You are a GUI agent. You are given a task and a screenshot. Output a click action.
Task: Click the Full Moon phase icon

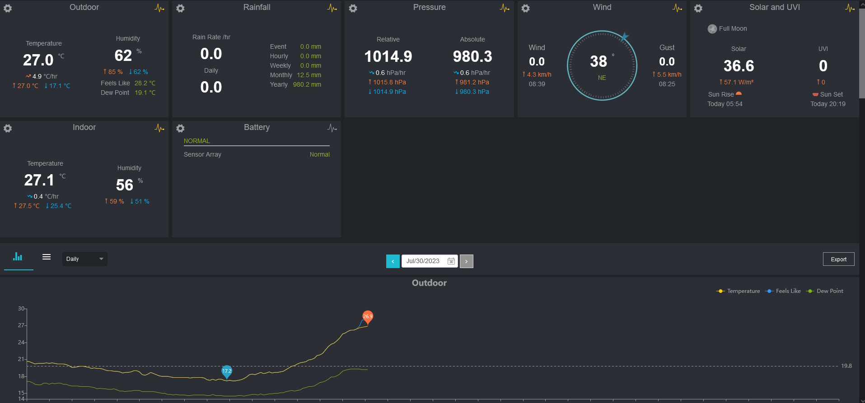(x=712, y=29)
